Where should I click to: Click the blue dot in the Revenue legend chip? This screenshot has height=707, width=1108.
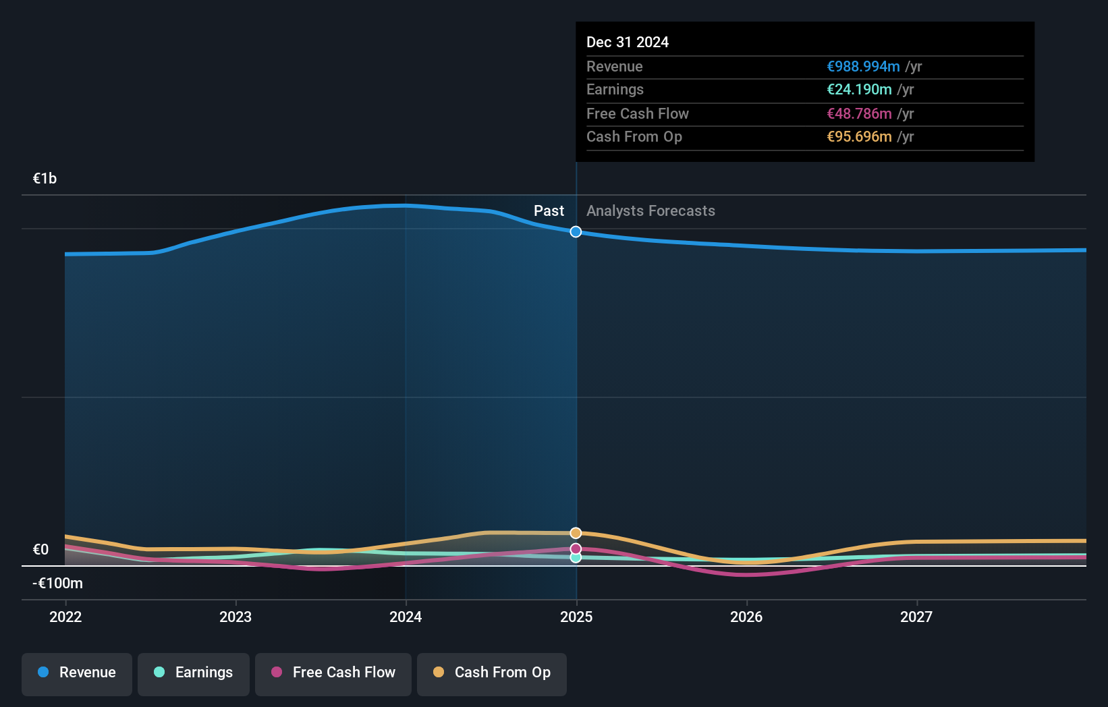(x=43, y=673)
